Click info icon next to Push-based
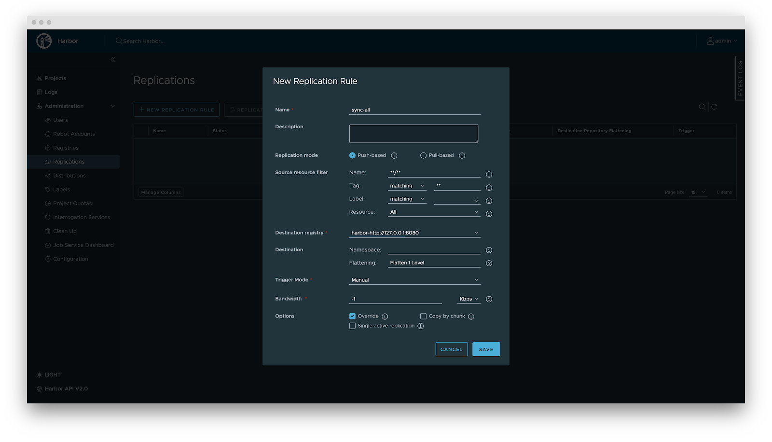 point(394,155)
